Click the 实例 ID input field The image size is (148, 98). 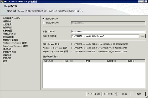click(x=108, y=32)
